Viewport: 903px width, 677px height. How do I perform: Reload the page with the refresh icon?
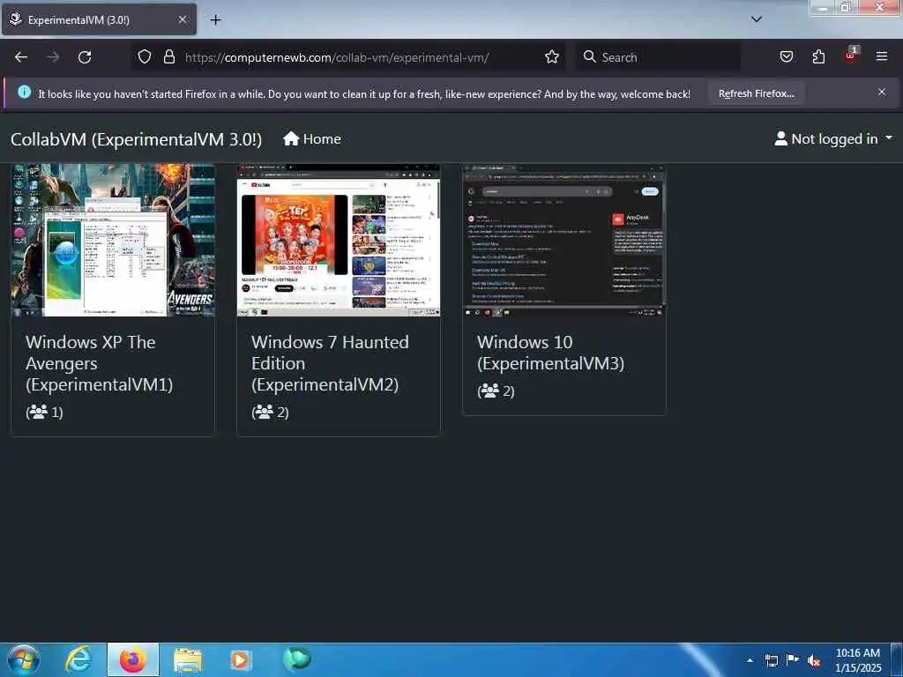point(85,57)
